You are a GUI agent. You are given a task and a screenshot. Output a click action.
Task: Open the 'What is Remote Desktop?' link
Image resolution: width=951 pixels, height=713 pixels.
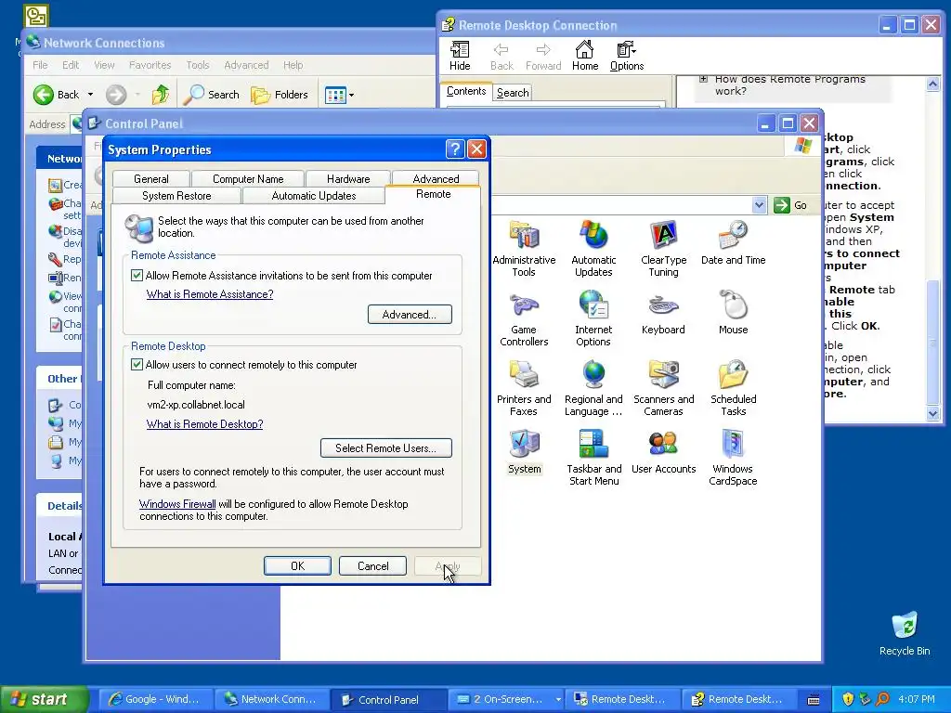click(205, 423)
